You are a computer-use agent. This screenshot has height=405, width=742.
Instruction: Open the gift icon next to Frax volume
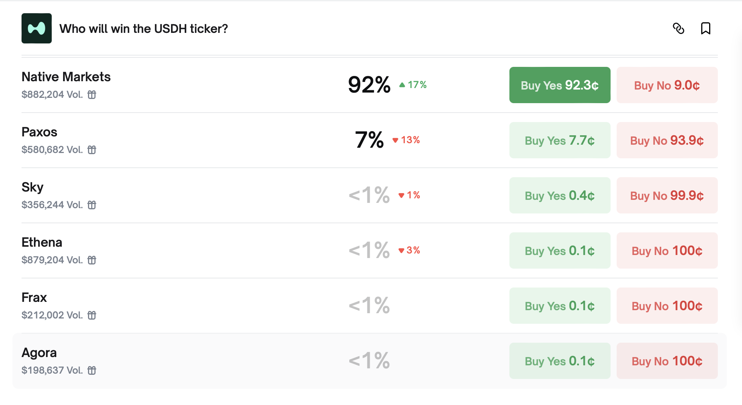[x=92, y=315]
